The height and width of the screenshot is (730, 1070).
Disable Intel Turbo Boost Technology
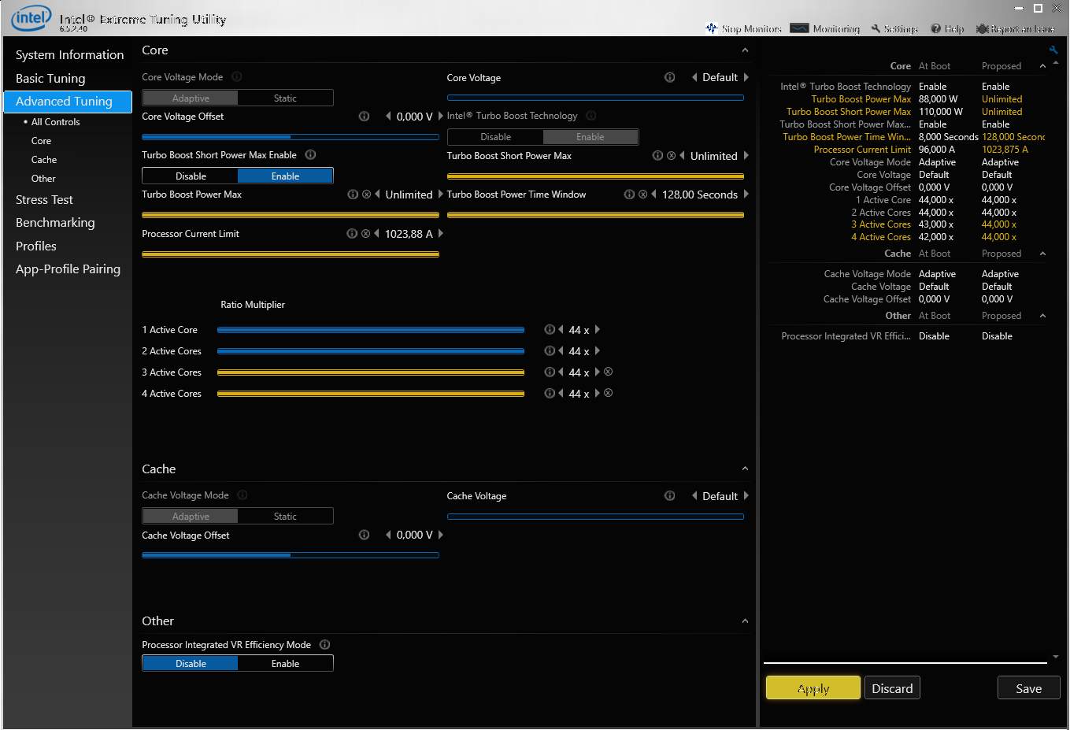tap(495, 136)
